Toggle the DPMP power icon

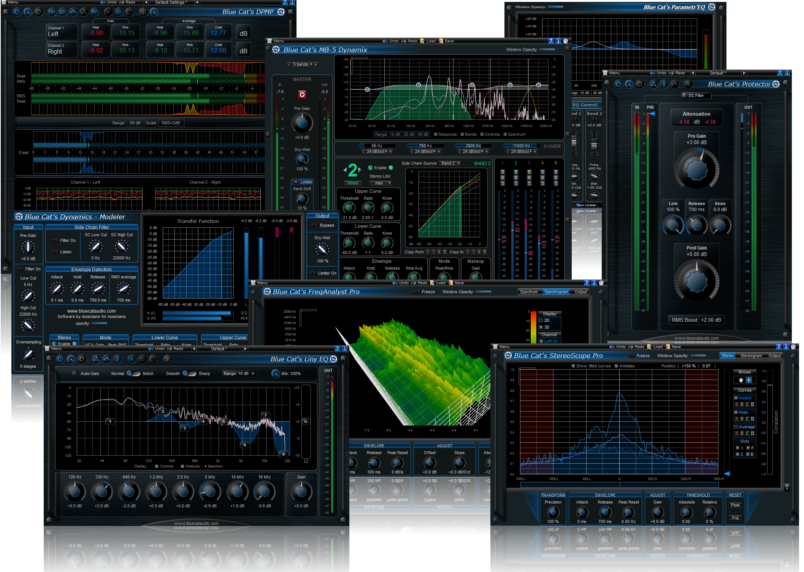17,12
